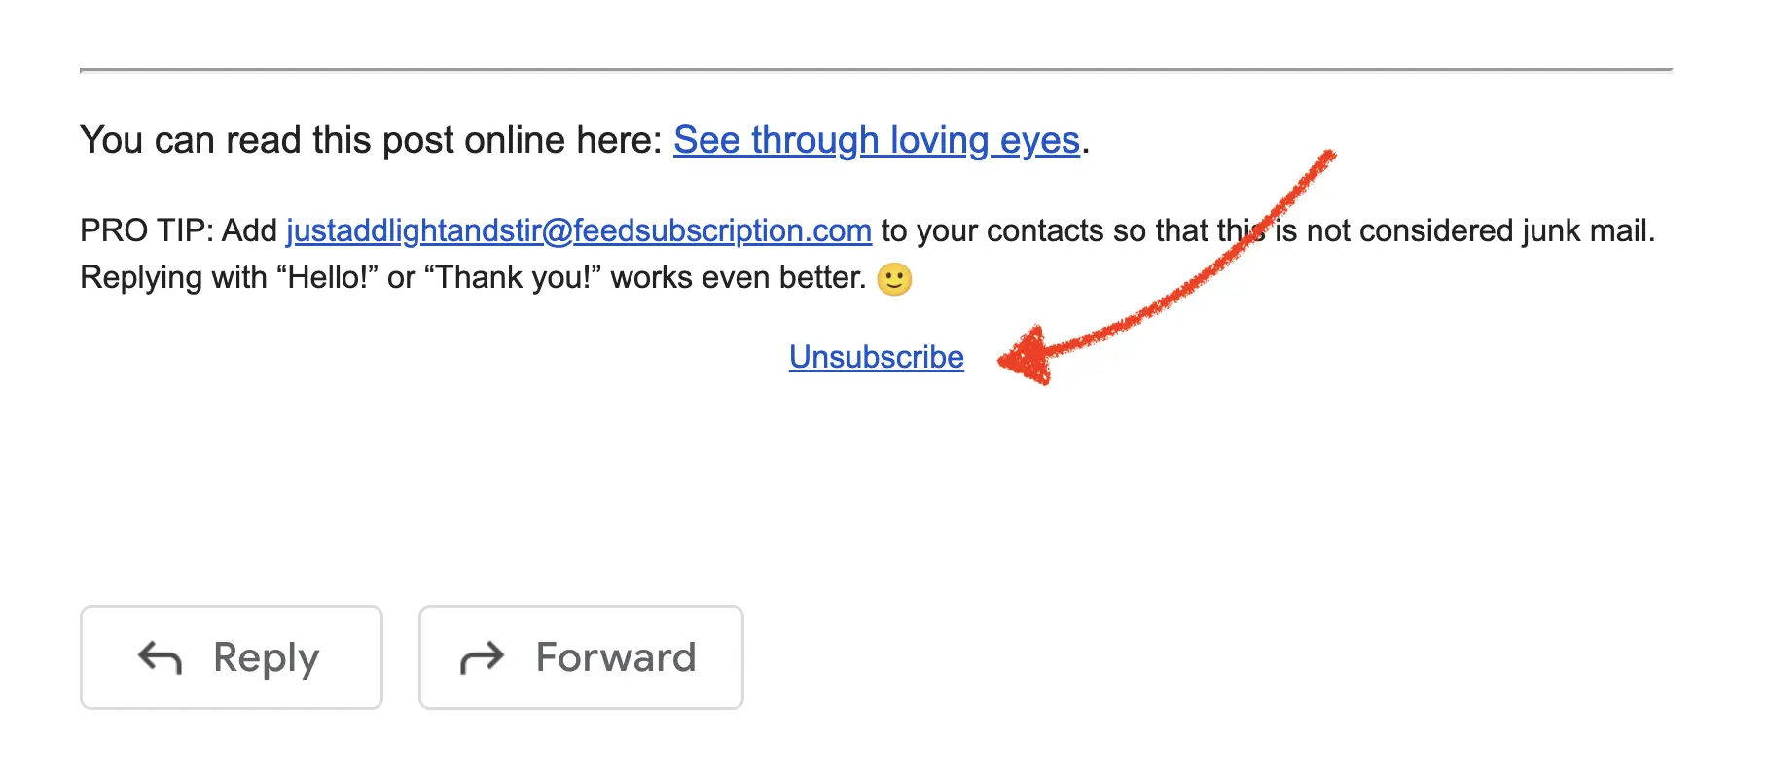Click "You can read this post online here:" text
1767x776 pixels.
point(372,140)
